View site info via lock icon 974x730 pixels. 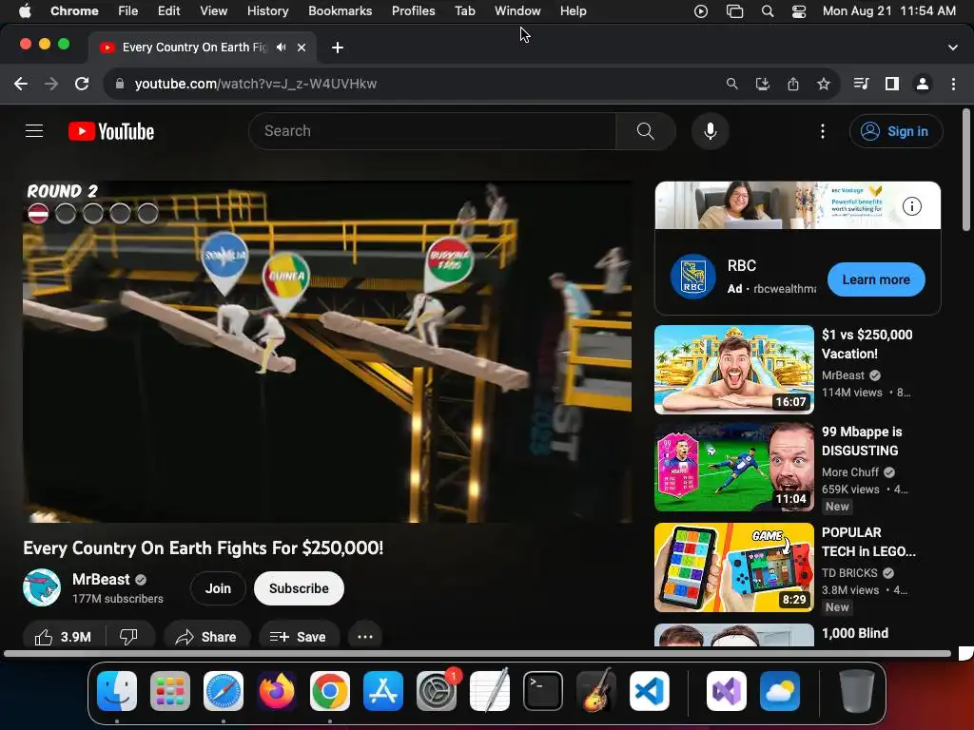120,84
